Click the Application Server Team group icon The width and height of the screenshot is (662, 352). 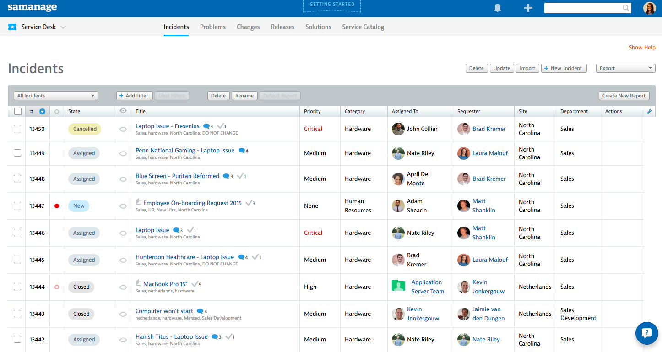[x=398, y=285]
